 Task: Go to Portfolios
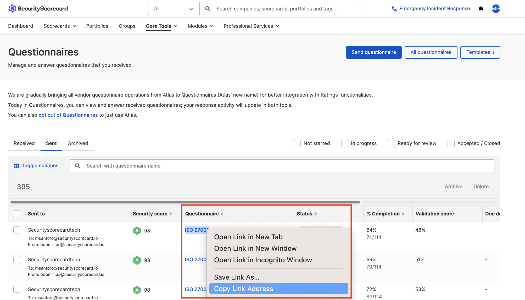pos(97,26)
